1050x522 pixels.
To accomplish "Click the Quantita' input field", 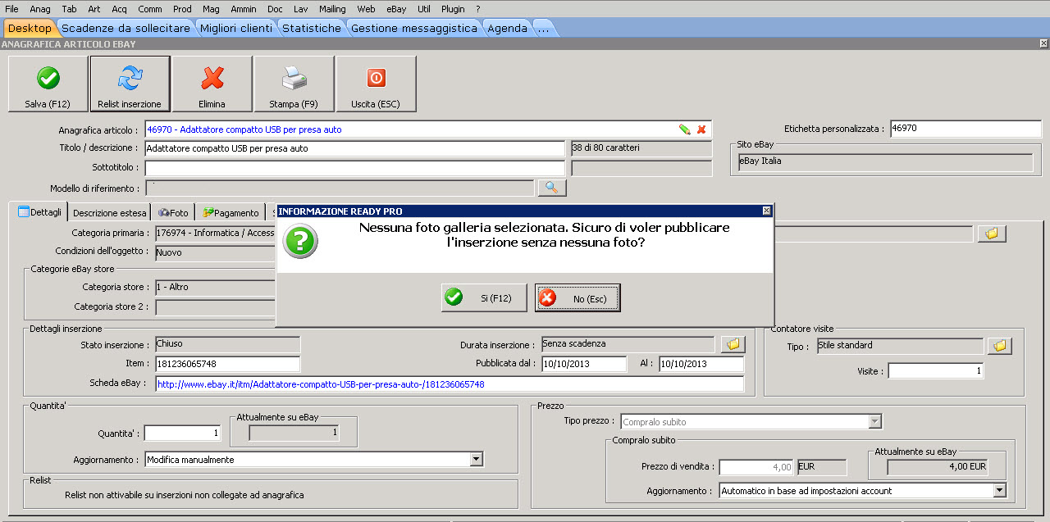I will [x=182, y=433].
